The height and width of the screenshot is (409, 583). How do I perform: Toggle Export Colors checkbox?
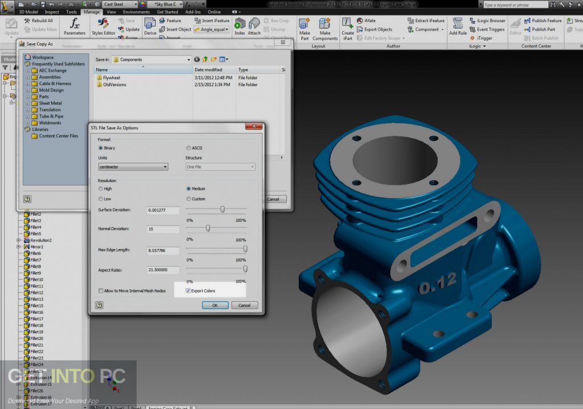188,291
